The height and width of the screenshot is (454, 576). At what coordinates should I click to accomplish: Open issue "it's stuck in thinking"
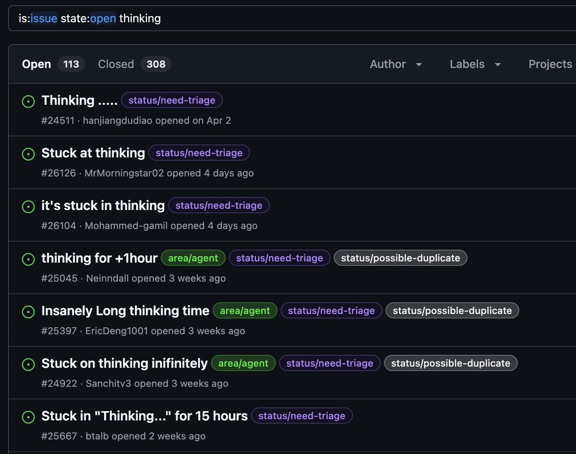tap(103, 206)
